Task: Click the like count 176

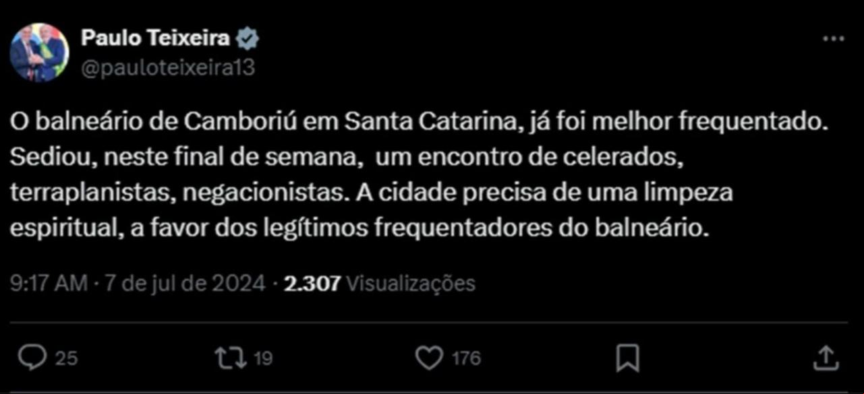Action: pos(466,359)
